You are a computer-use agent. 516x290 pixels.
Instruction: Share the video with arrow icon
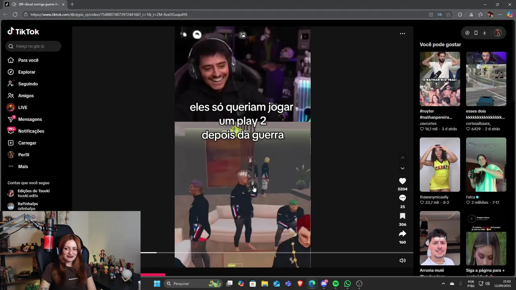point(402,234)
